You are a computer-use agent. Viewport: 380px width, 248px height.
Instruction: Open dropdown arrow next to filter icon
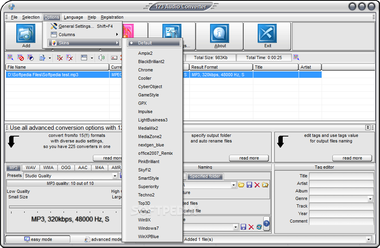point(50,58)
